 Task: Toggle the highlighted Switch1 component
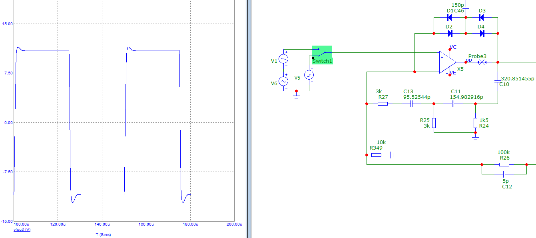pyautogui.click(x=322, y=55)
